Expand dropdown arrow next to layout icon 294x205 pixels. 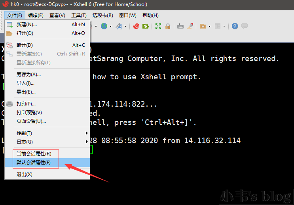(x=224, y=26)
